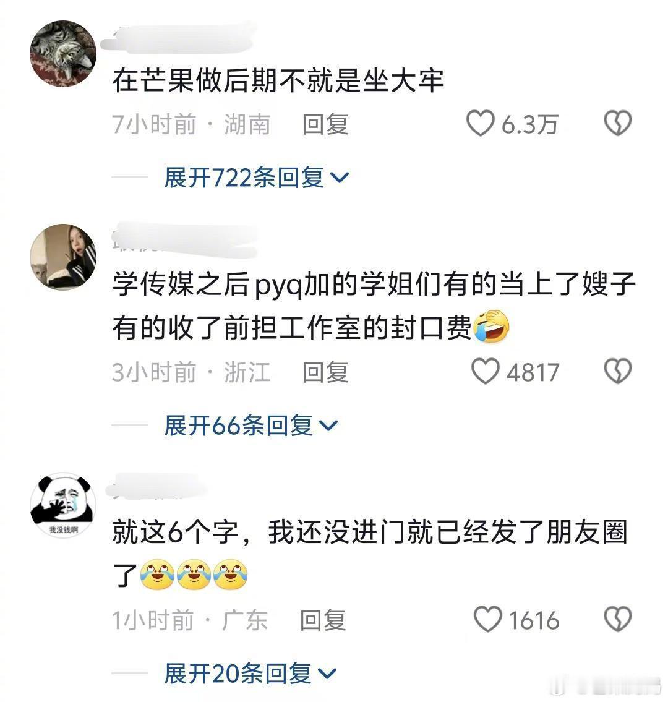Dislike the 芒果做后期 comment with broken heart

point(618,123)
